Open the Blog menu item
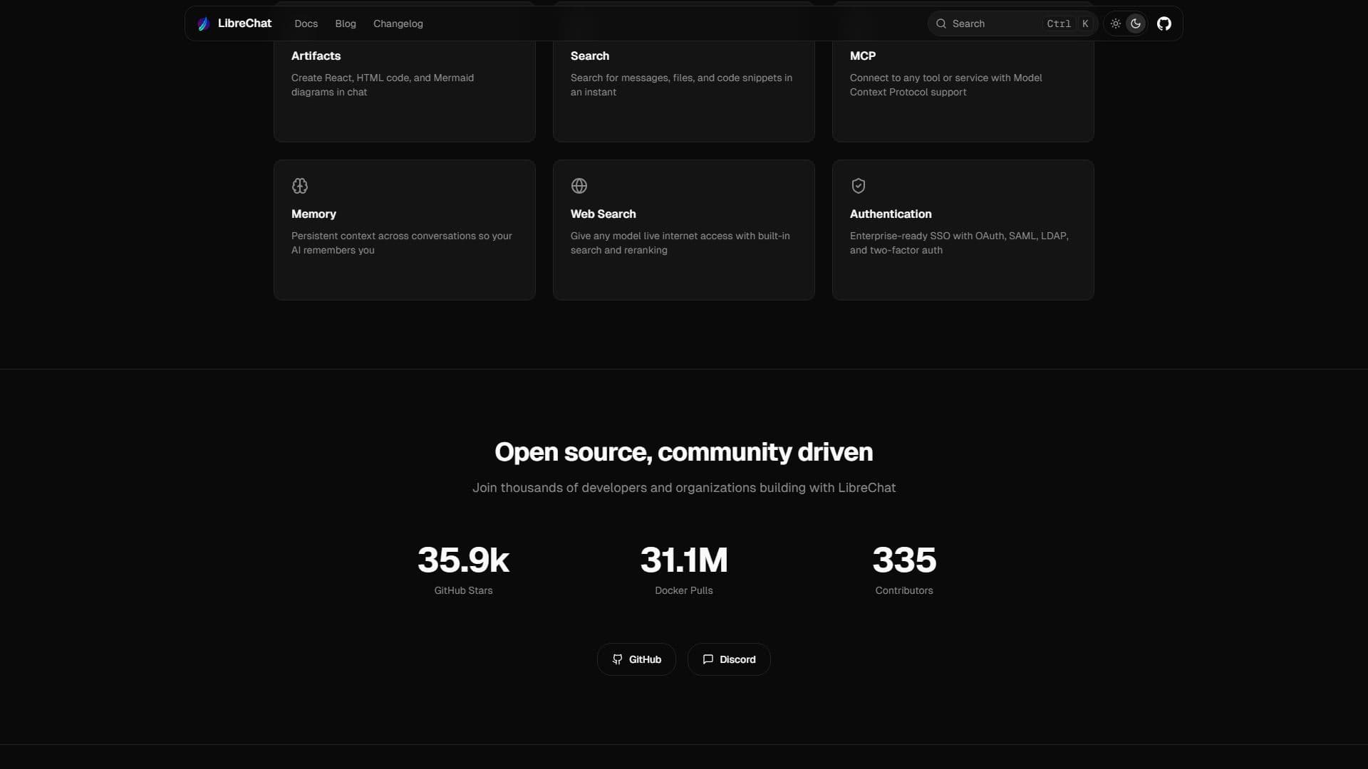Viewport: 1368px width, 769px height. tap(346, 23)
